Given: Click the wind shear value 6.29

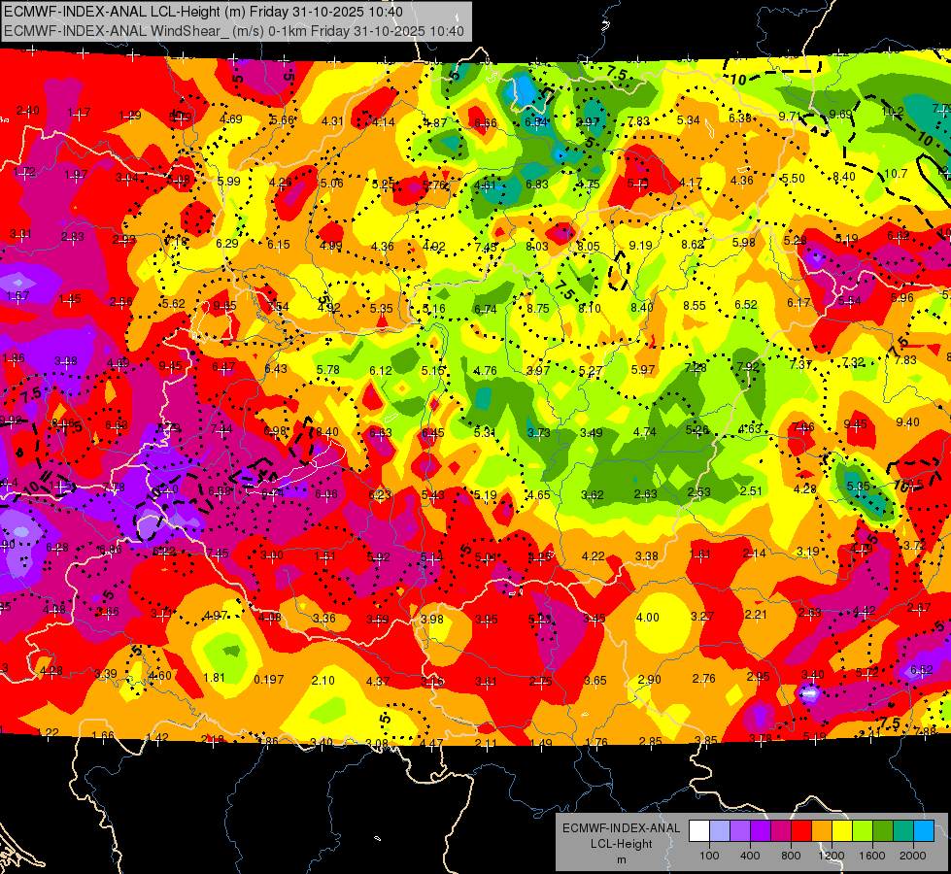Looking at the screenshot, I should tap(227, 243).
